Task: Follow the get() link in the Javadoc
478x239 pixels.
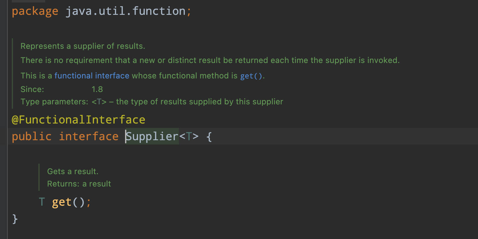Action: [251, 76]
